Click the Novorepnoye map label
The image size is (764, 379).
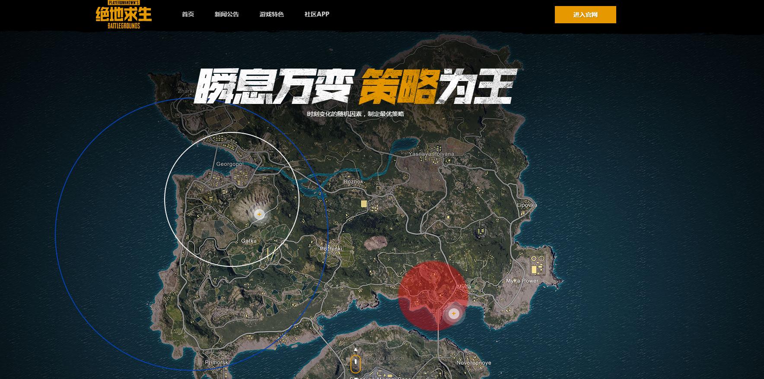click(x=474, y=363)
